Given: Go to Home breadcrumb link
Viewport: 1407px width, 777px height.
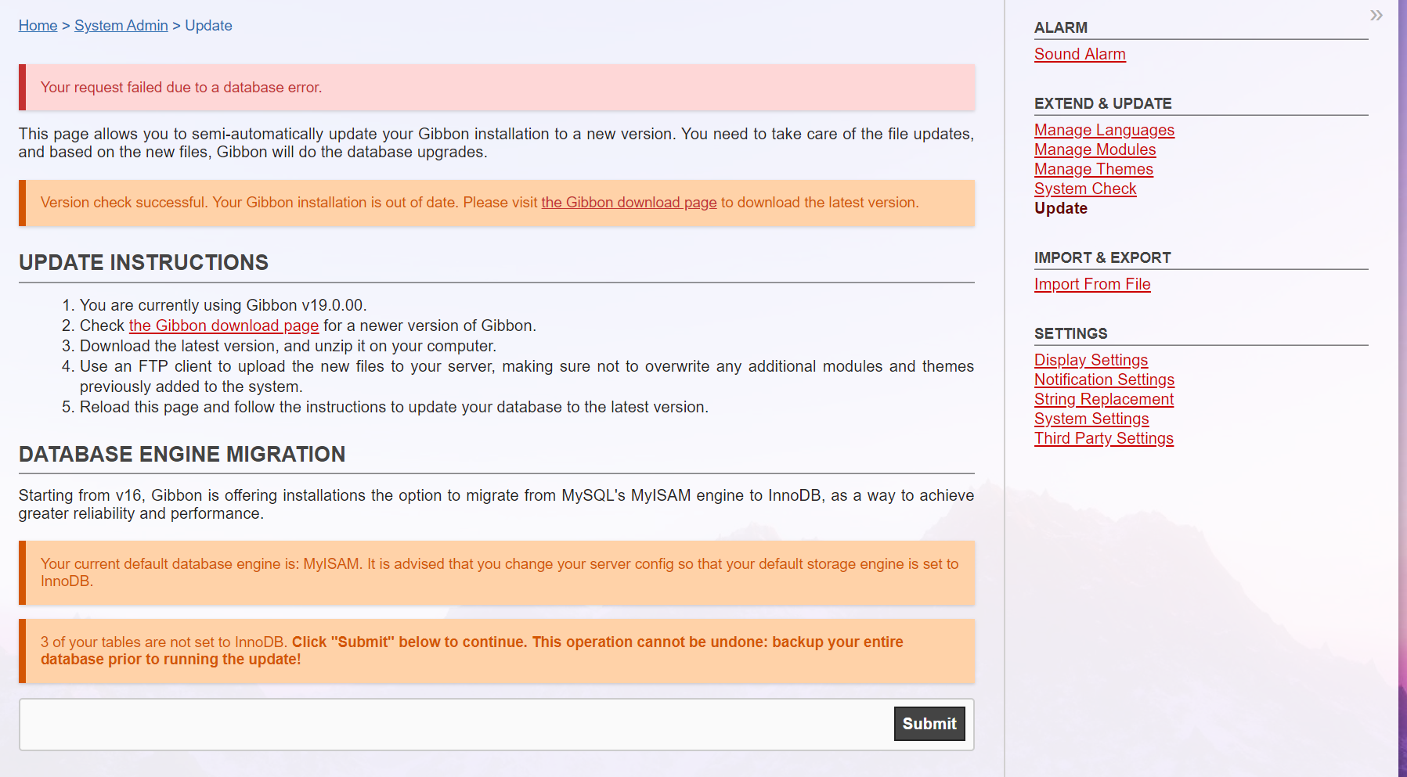Looking at the screenshot, I should [38, 26].
